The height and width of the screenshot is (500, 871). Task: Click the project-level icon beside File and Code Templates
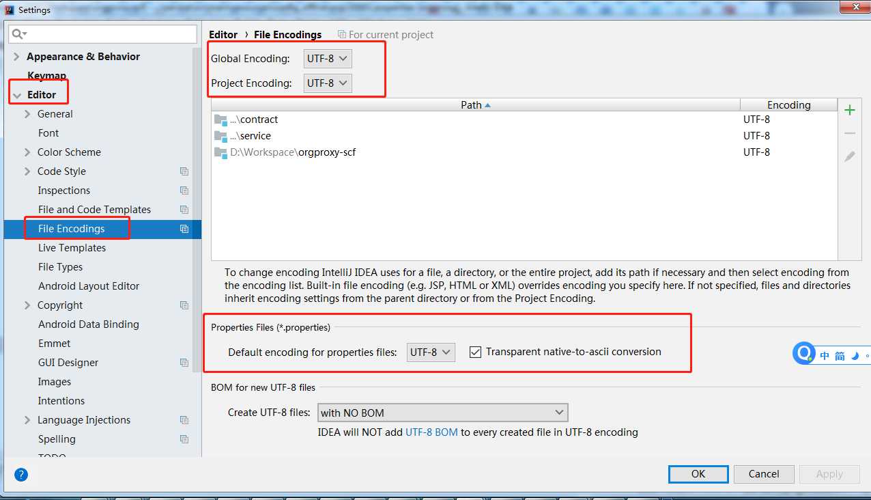tap(184, 210)
